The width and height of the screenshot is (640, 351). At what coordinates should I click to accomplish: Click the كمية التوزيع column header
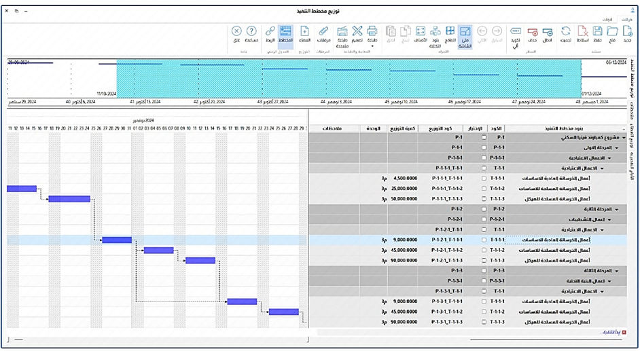click(401, 128)
